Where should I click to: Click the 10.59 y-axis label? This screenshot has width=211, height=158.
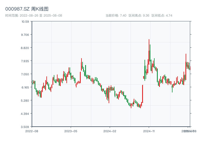pyautogui.click(x=25, y=22)
